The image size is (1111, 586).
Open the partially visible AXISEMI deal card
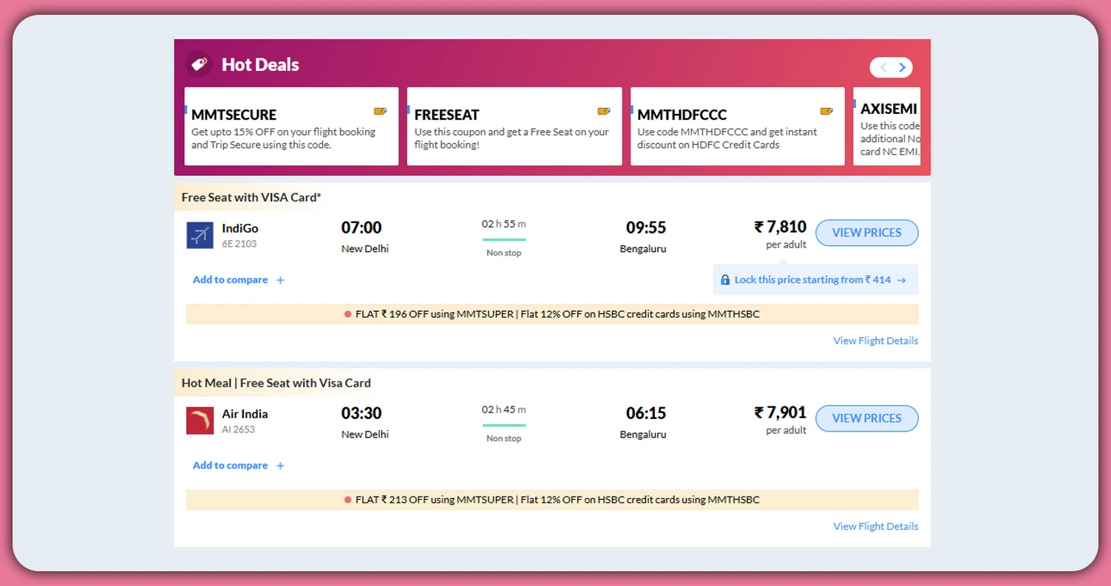(x=888, y=126)
